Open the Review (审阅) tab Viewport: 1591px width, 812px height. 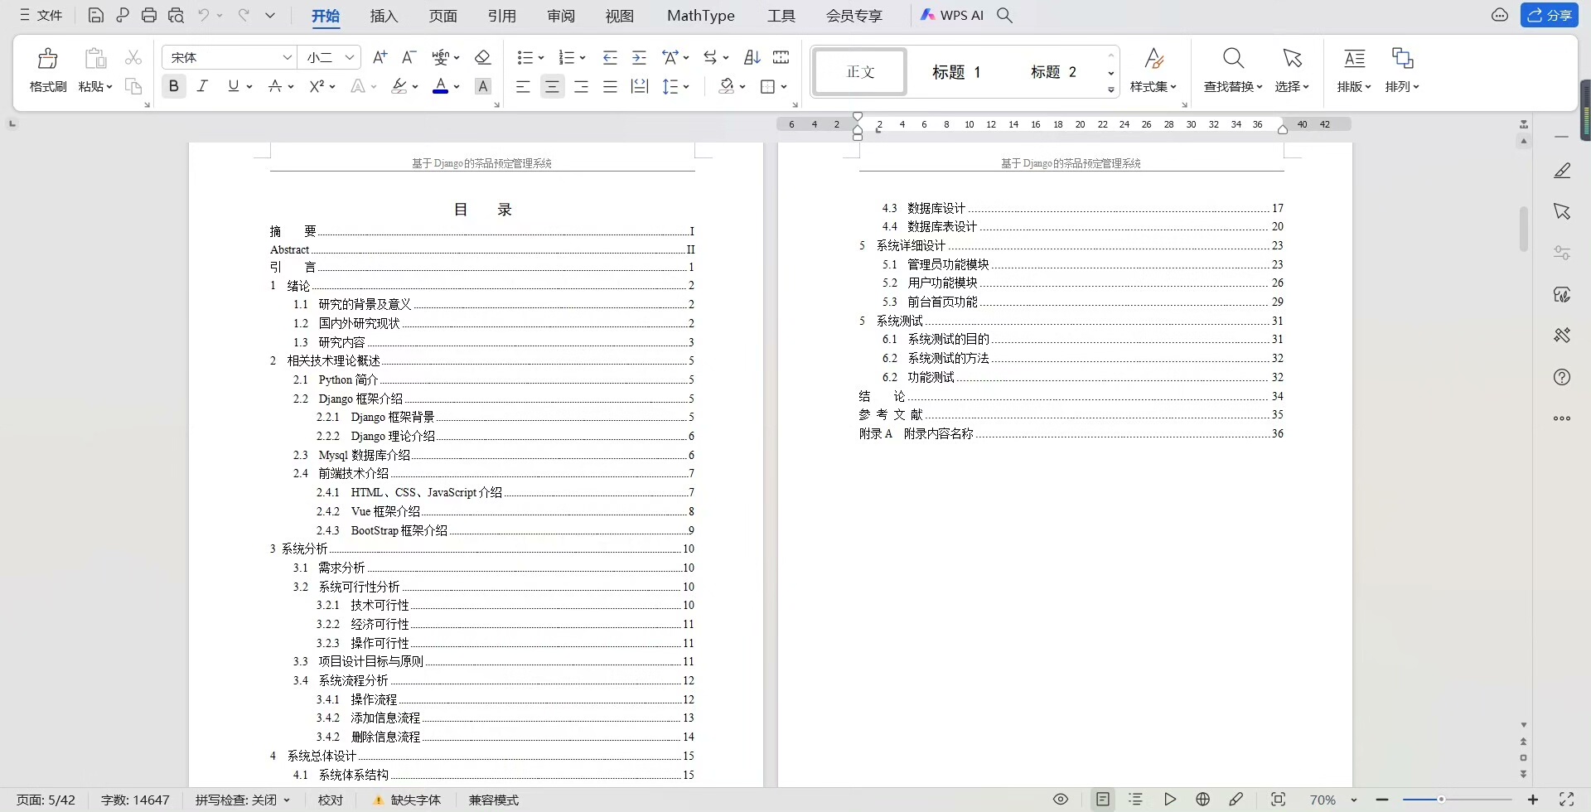click(561, 16)
